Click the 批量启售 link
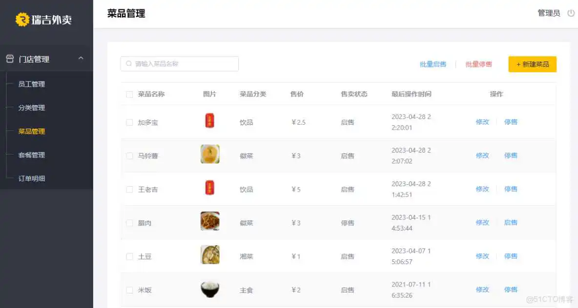This screenshot has width=578, height=308. tap(433, 64)
